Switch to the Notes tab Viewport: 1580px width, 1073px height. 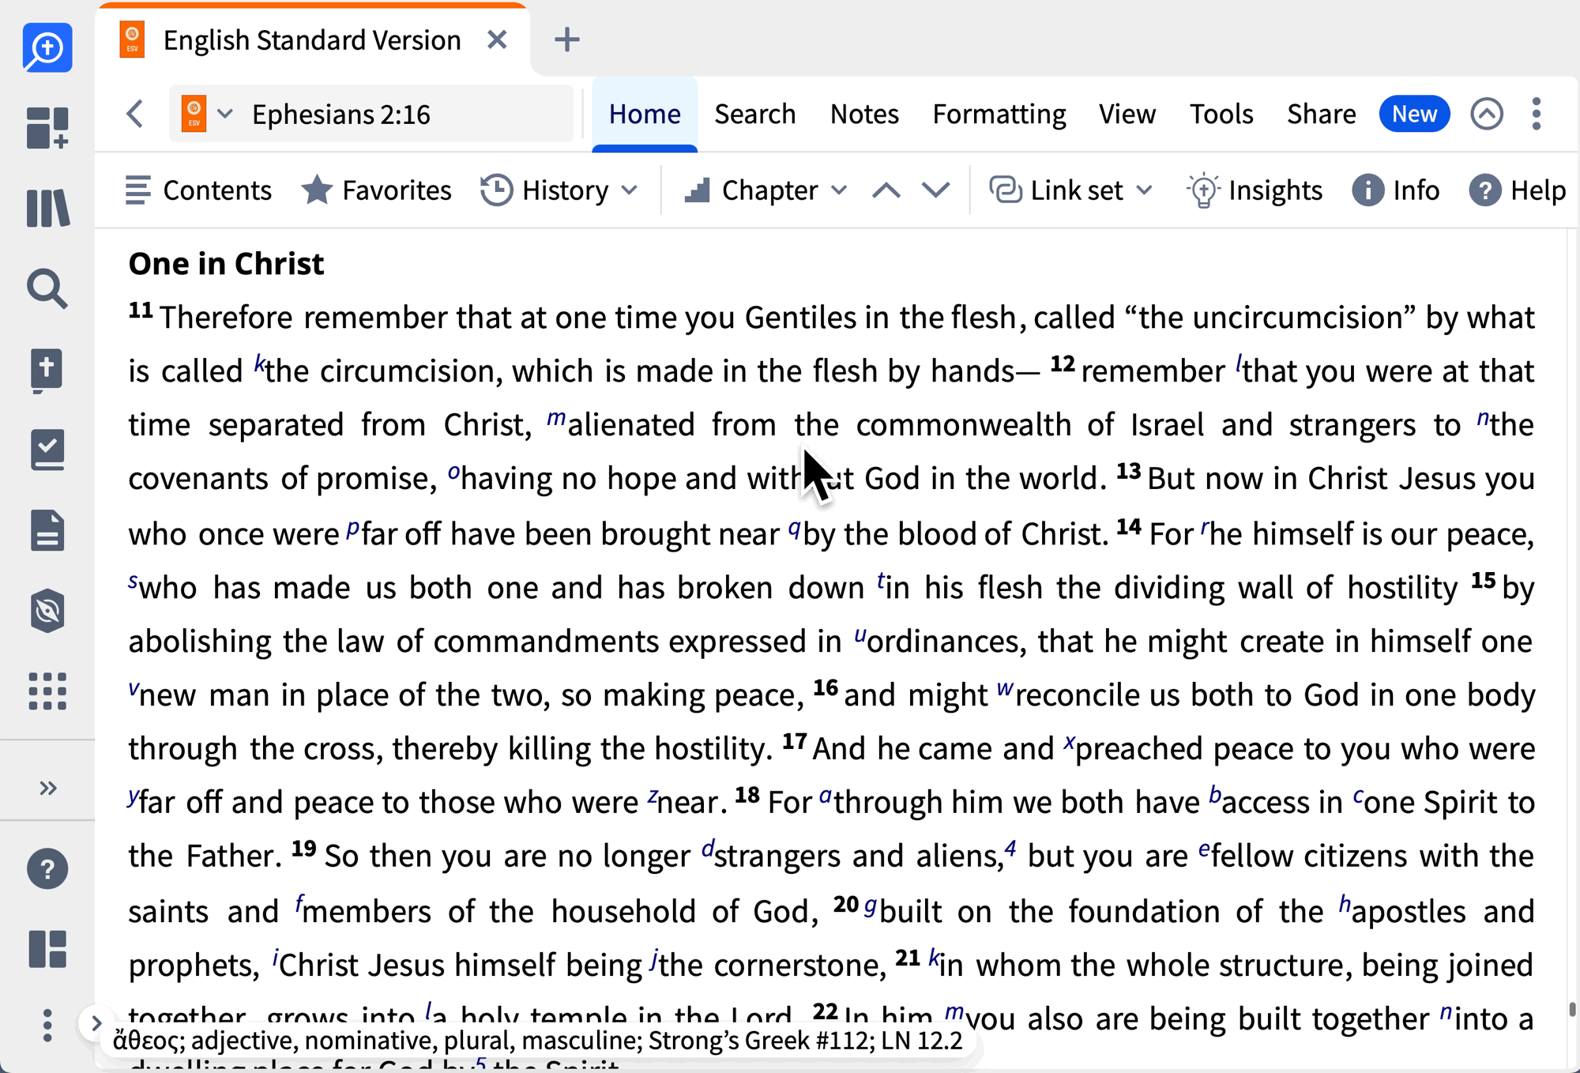(x=864, y=112)
